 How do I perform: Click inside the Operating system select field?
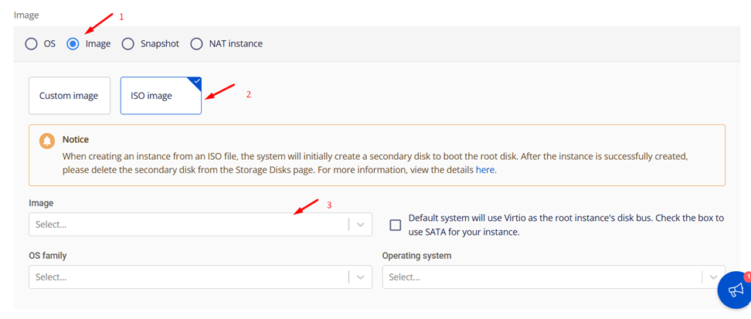(541, 277)
